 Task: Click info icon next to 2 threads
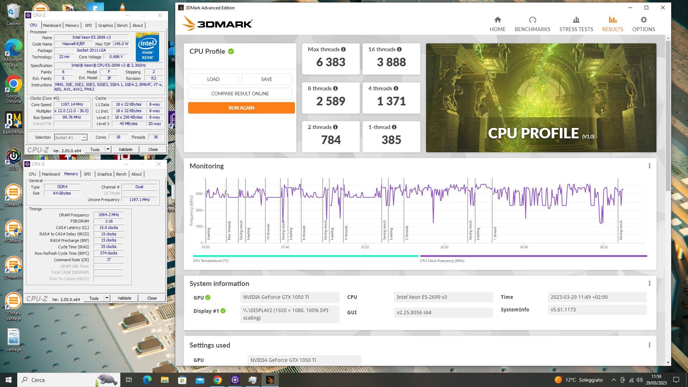pos(335,127)
